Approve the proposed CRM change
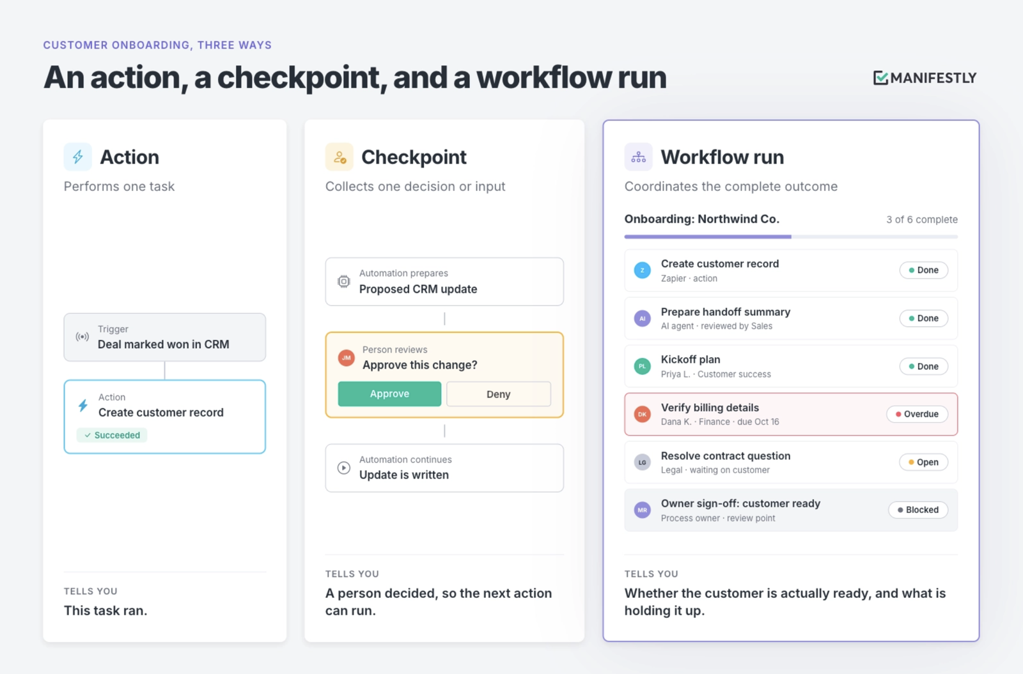1023x674 pixels. 389,394
